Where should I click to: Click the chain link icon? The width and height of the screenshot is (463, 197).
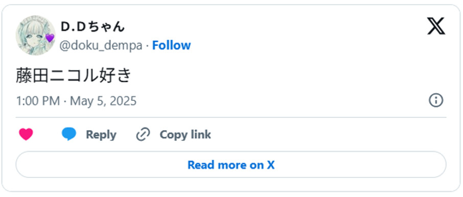tap(143, 134)
